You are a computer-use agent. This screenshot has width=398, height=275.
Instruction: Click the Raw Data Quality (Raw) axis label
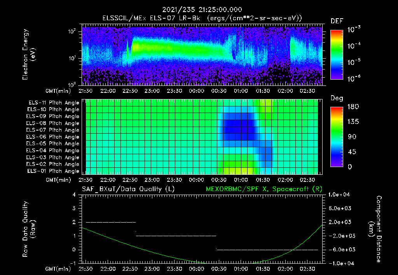pos(29,229)
